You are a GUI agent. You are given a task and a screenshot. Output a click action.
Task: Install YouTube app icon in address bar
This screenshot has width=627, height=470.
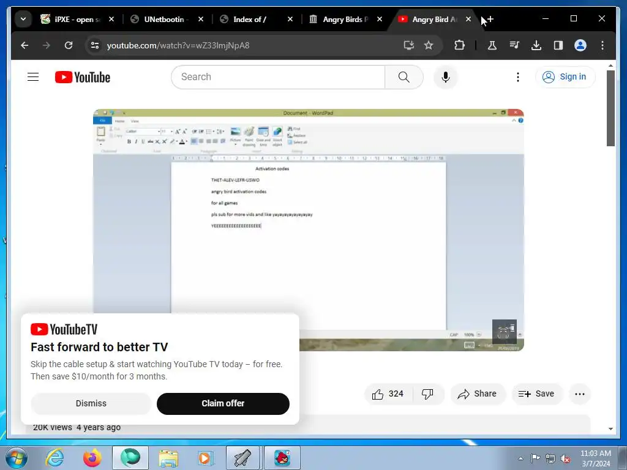(x=408, y=45)
